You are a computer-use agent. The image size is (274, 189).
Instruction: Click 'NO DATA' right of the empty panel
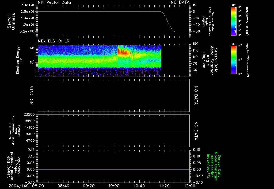[196, 95]
